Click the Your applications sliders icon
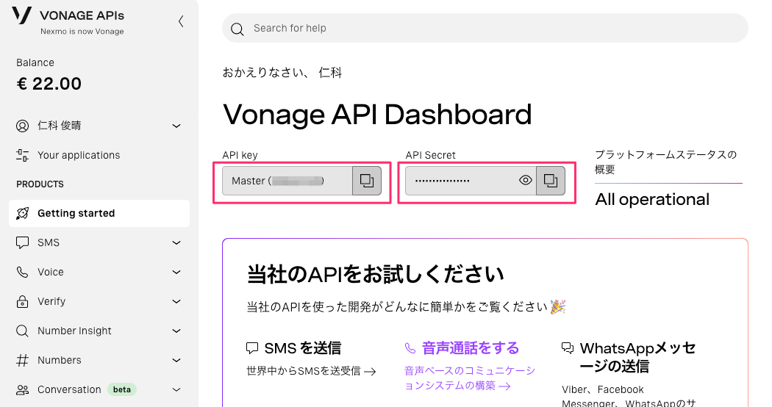The image size is (772, 407). click(x=22, y=156)
